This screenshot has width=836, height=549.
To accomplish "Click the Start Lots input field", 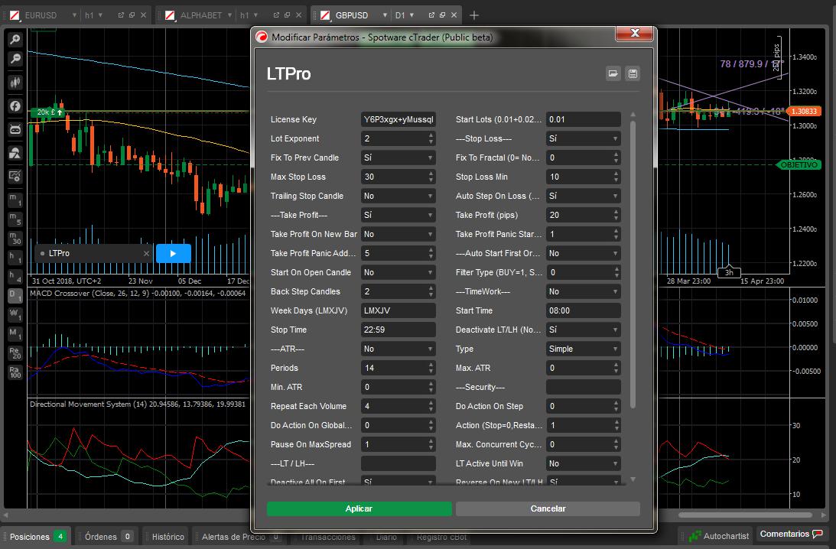I will pos(584,119).
